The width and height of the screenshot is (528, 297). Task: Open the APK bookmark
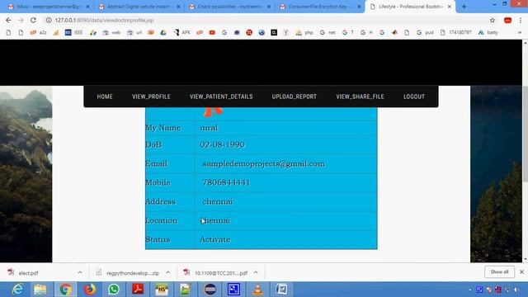point(182,32)
